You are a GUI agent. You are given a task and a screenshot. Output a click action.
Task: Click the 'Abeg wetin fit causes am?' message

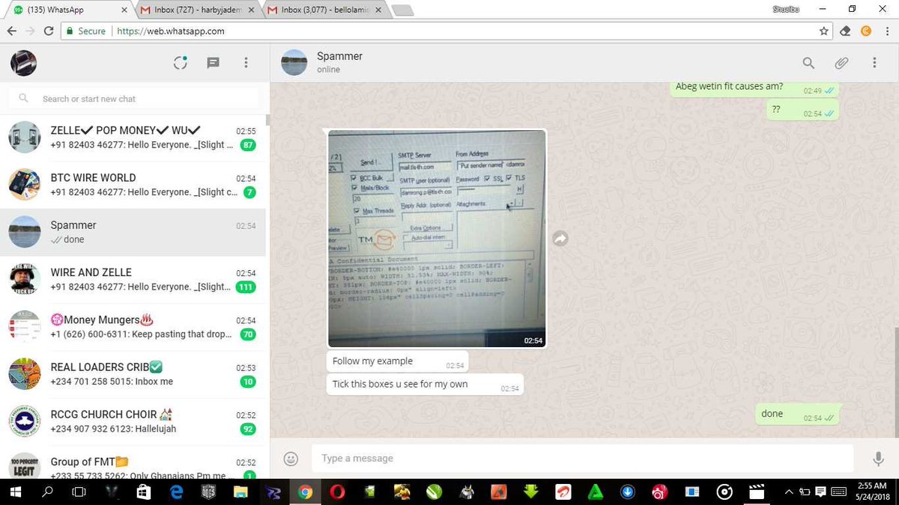[x=754, y=88]
